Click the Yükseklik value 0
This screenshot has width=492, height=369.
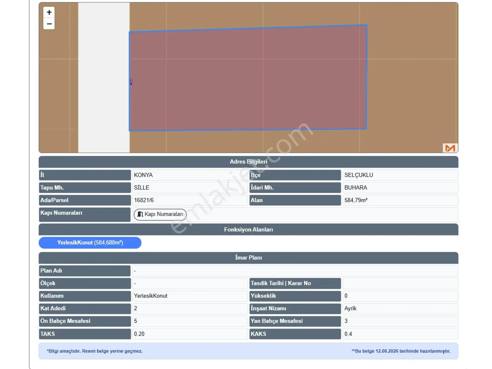point(346,296)
